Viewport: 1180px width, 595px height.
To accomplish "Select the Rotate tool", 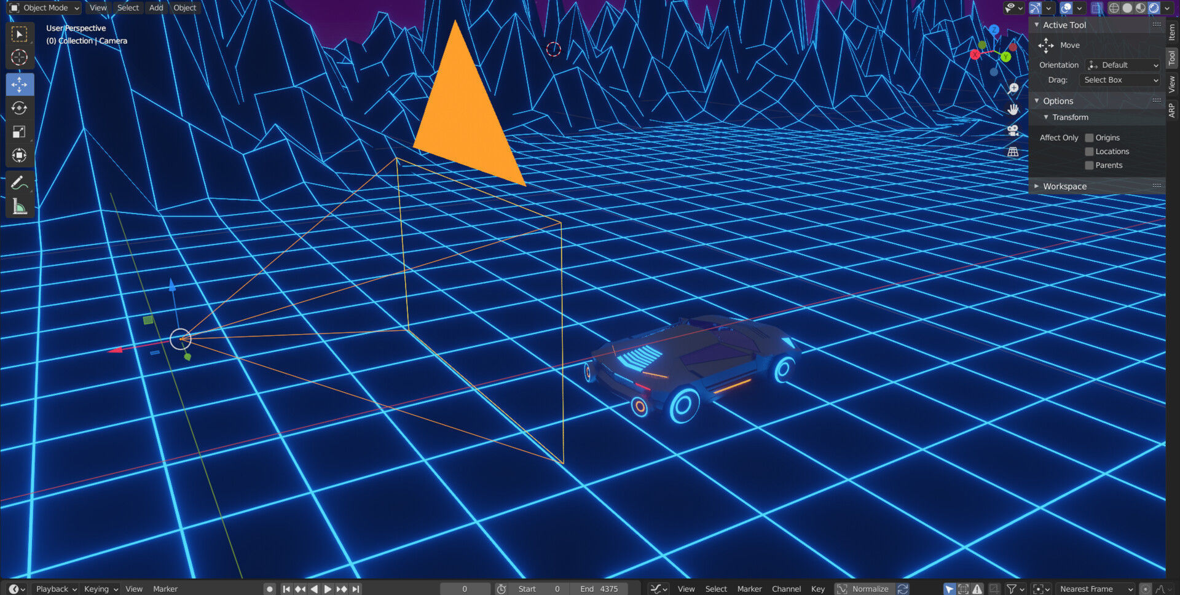I will [20, 107].
